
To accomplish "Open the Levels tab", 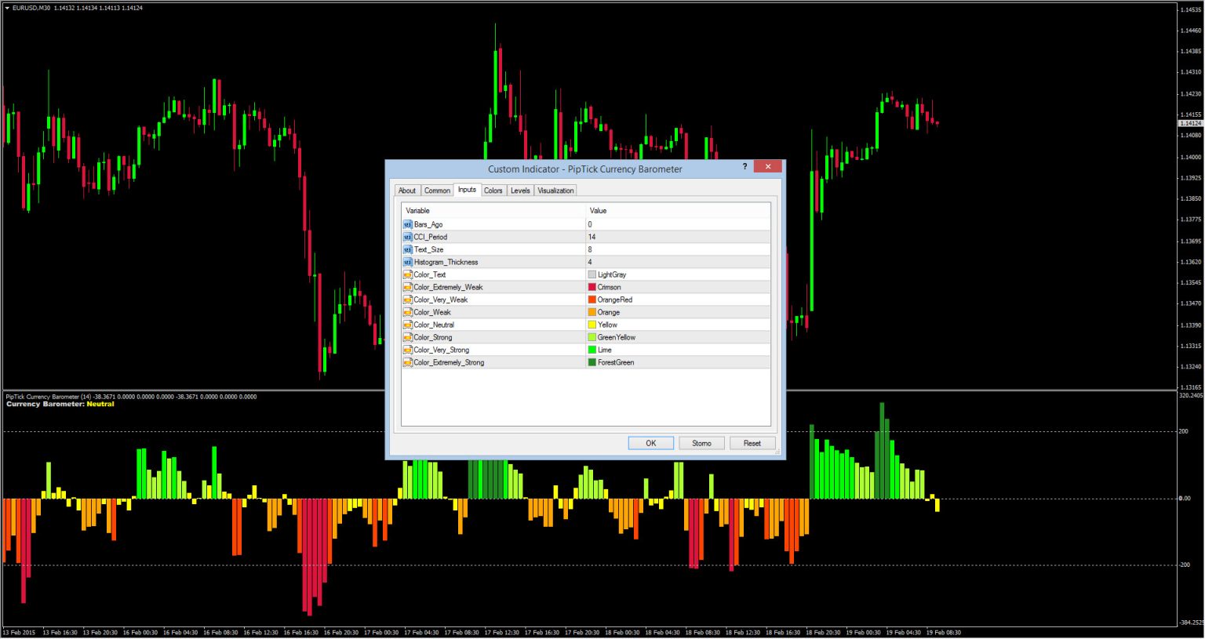I will [519, 191].
